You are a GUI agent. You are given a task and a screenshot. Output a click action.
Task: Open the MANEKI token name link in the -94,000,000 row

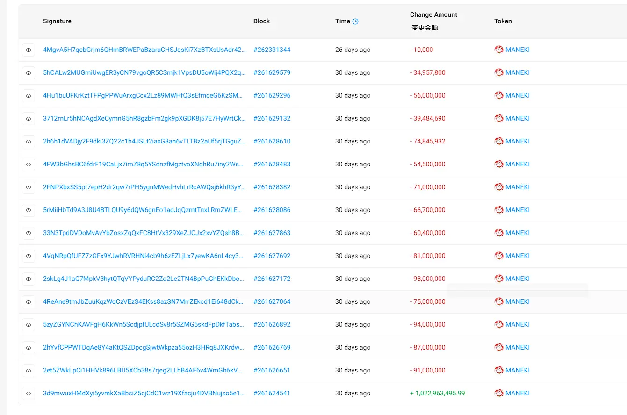tap(518, 324)
